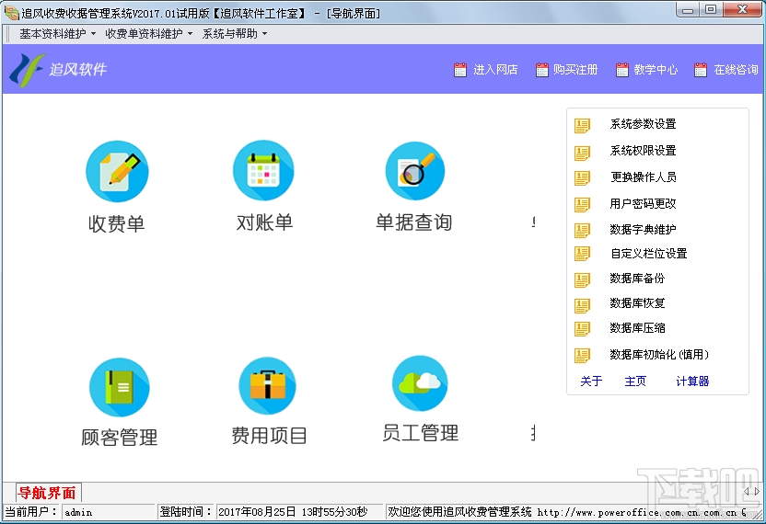Open the 员工管理 cloud icon
Image resolution: width=766 pixels, height=524 pixels.
(x=420, y=383)
